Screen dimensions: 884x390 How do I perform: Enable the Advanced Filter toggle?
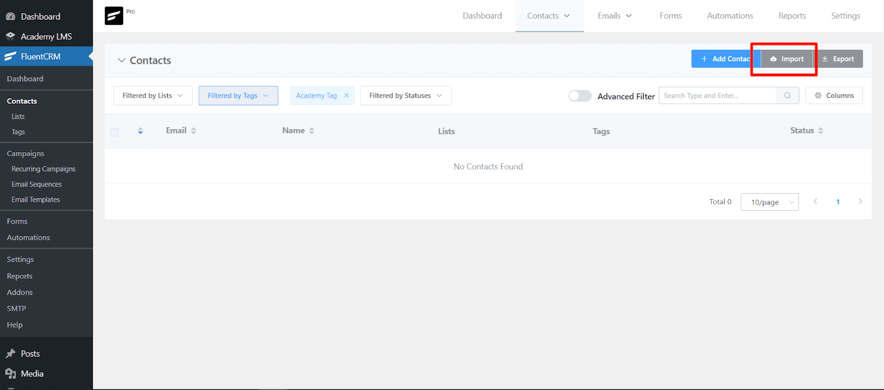[x=580, y=96]
